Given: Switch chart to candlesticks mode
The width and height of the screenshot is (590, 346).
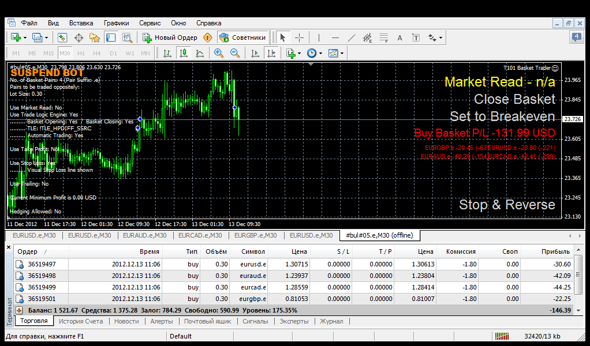Looking at the screenshot, I should 184,54.
